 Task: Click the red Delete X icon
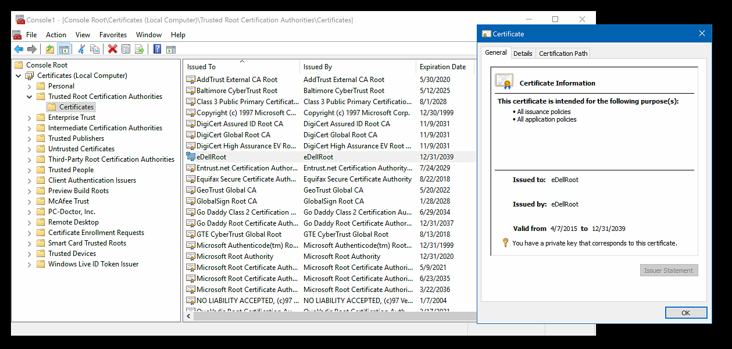pyautogui.click(x=112, y=49)
